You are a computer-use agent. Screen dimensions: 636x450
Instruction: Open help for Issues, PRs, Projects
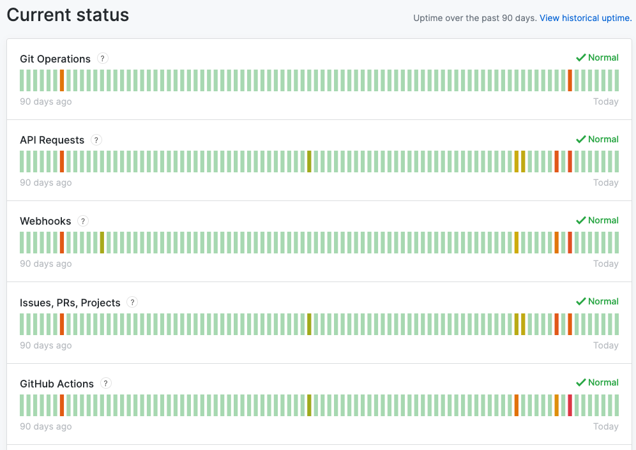click(132, 302)
